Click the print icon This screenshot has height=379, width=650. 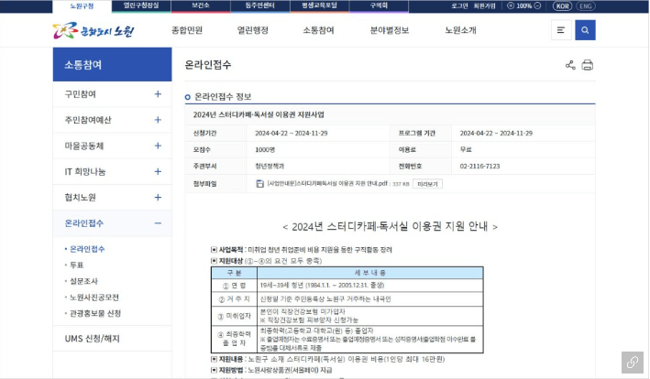(x=588, y=65)
